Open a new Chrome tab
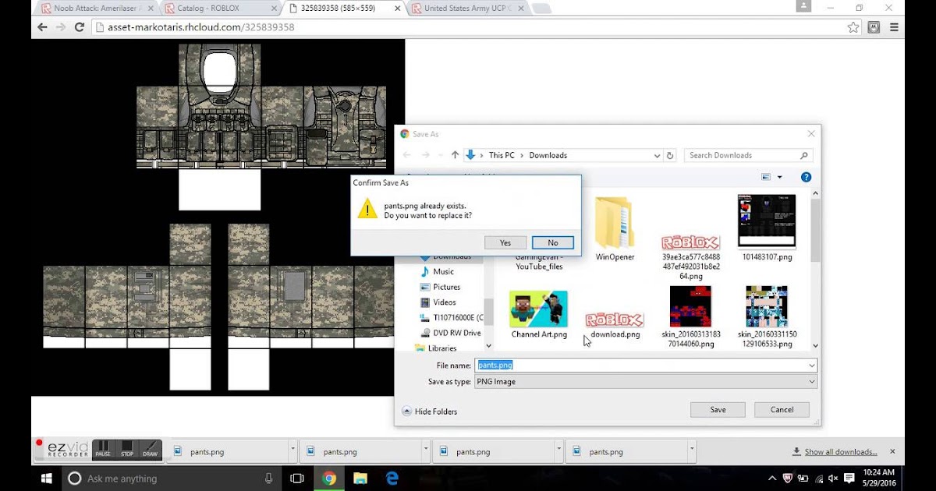Screen dimensions: 936x491 [x=541, y=9]
